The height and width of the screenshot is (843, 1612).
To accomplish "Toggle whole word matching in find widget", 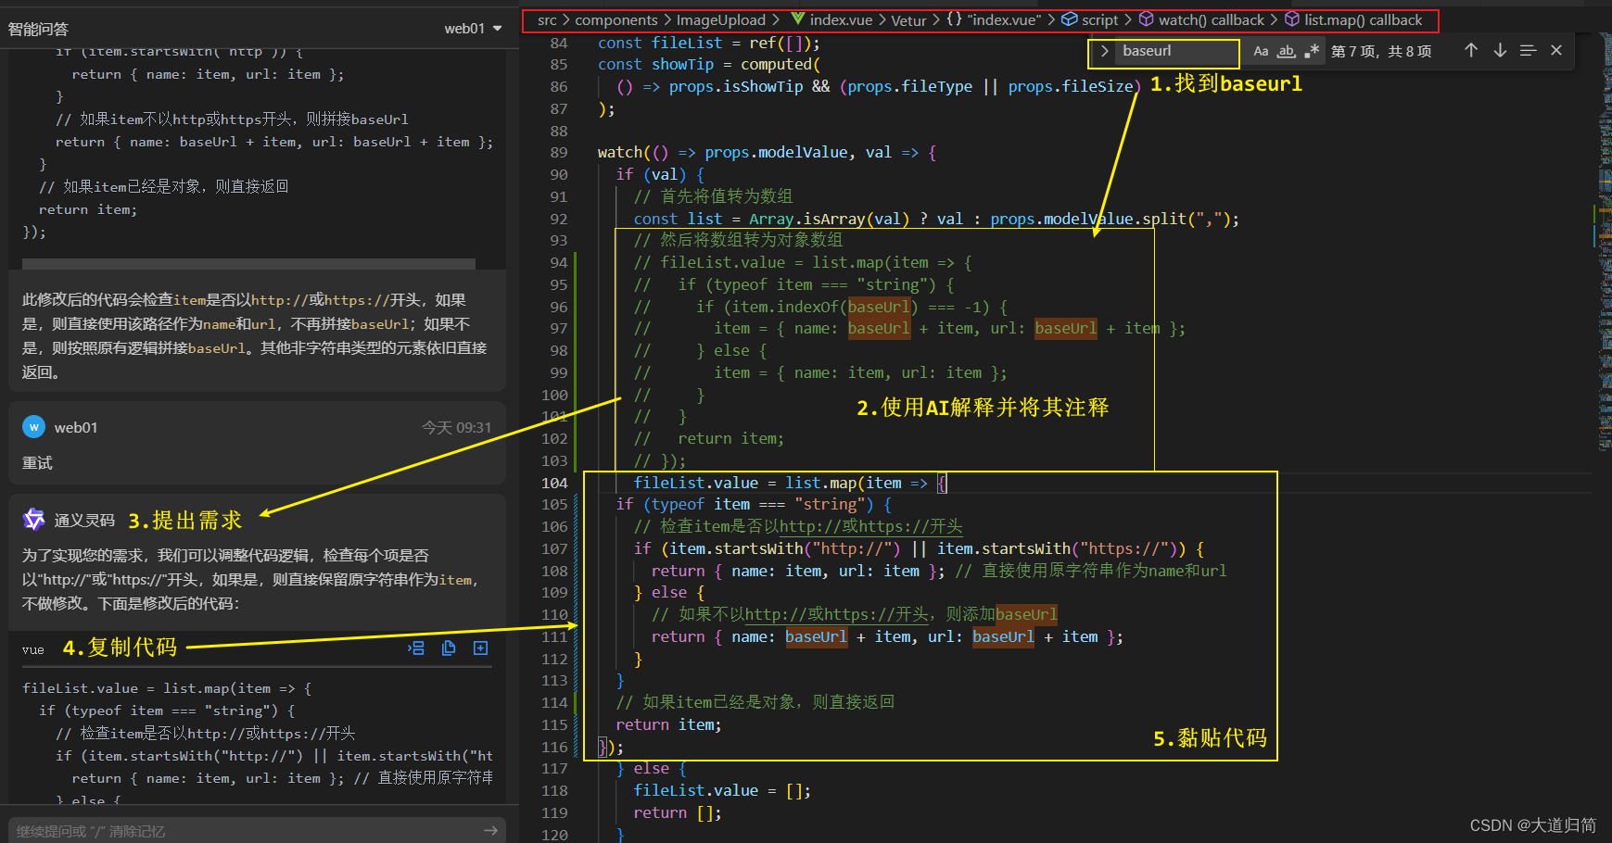I will pos(1286,52).
